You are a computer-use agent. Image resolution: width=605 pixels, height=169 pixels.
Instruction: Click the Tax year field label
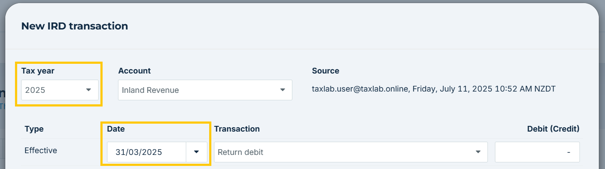point(38,70)
